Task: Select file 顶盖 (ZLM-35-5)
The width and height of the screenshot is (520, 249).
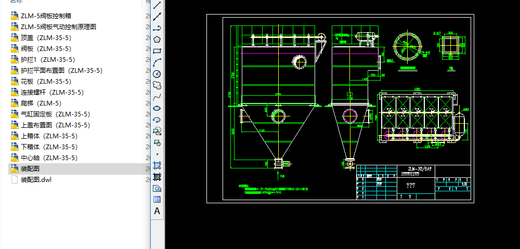Action: (46, 38)
